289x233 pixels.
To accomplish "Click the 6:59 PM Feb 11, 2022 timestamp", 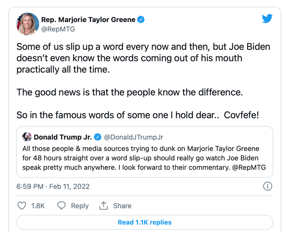I will coord(53,187).
